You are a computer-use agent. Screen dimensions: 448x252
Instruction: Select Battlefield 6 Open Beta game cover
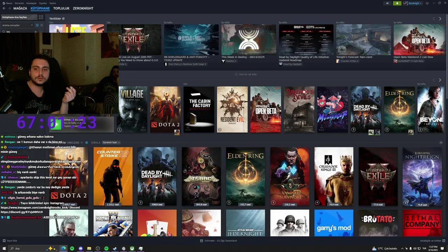tap(266, 110)
